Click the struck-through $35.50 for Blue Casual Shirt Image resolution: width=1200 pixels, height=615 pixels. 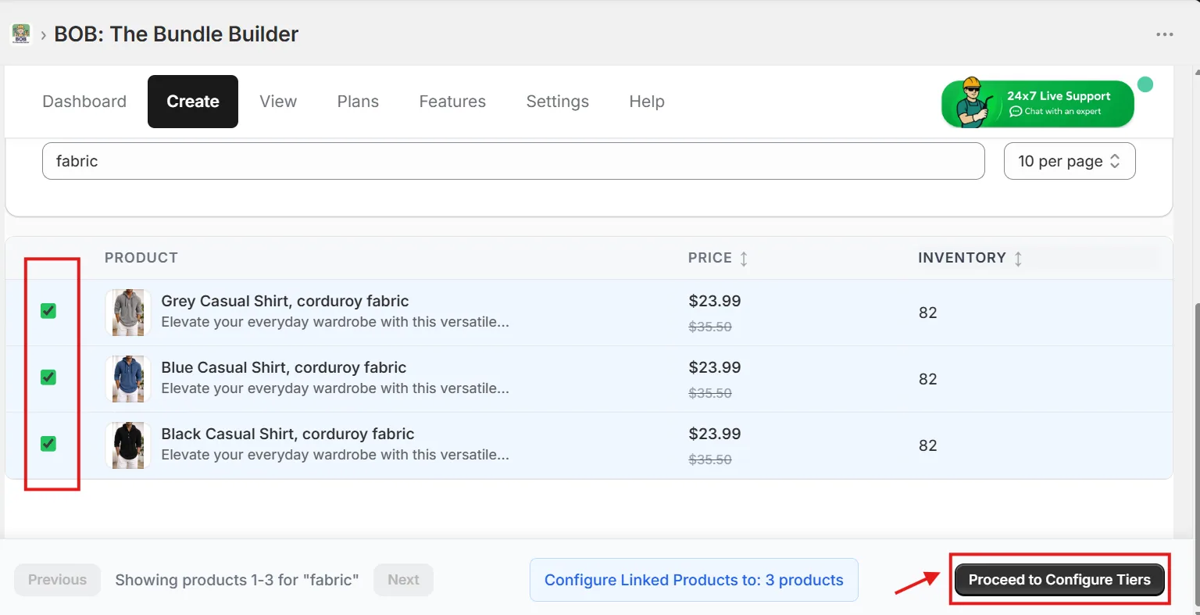click(710, 393)
